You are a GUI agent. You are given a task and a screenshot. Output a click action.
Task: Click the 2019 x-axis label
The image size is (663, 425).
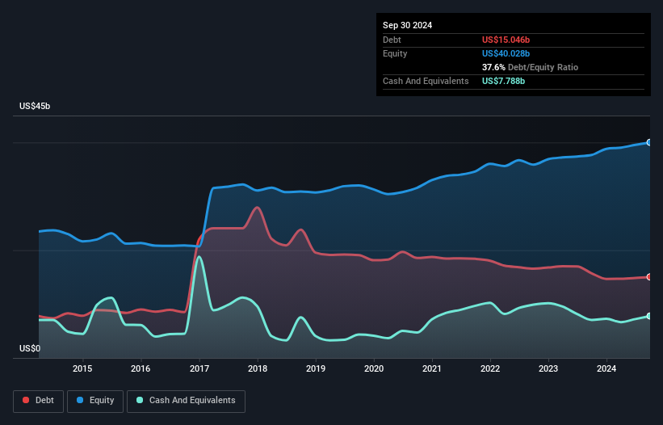click(316, 368)
